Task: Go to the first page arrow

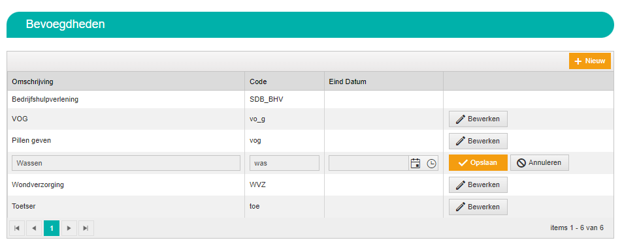Action: [x=17, y=228]
